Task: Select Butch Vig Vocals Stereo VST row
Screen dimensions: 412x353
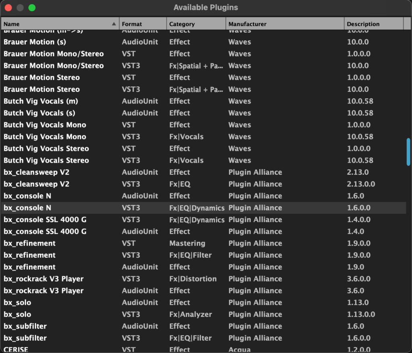Action: tap(204, 148)
